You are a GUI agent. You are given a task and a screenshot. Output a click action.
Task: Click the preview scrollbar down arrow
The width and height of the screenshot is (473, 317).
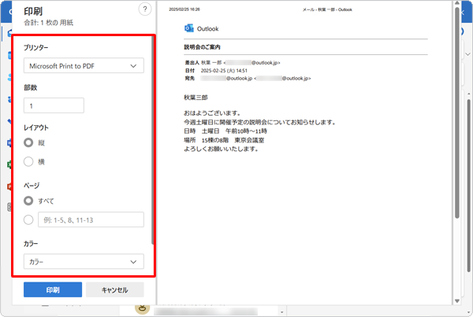pyautogui.click(x=457, y=300)
